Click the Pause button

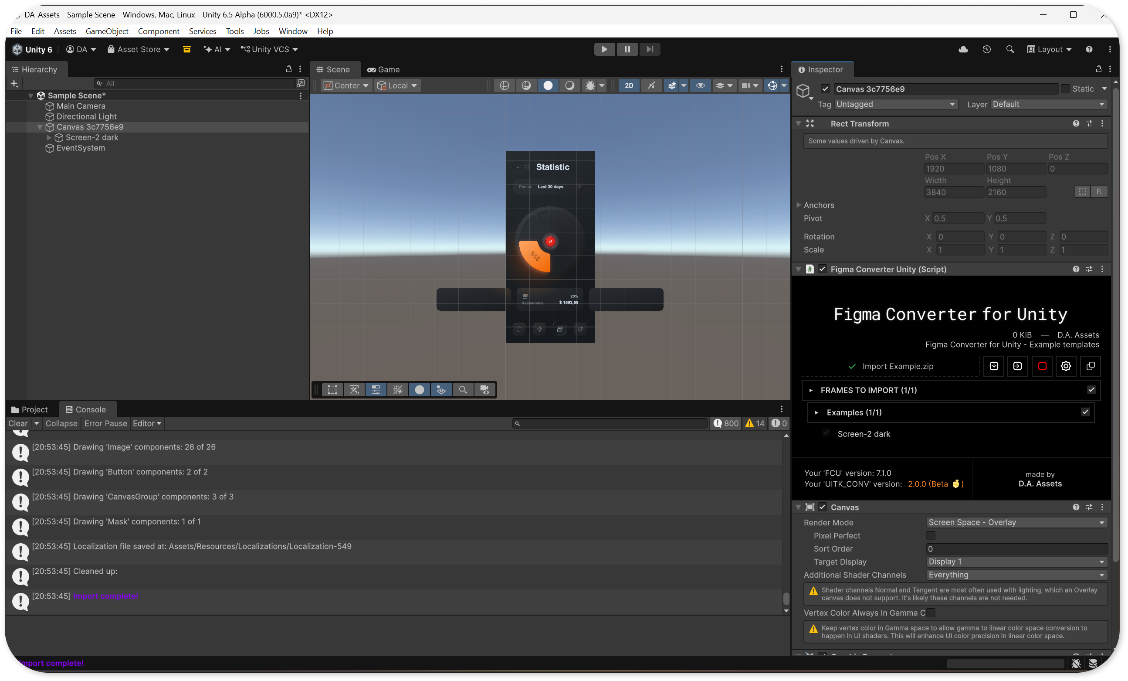(x=627, y=49)
